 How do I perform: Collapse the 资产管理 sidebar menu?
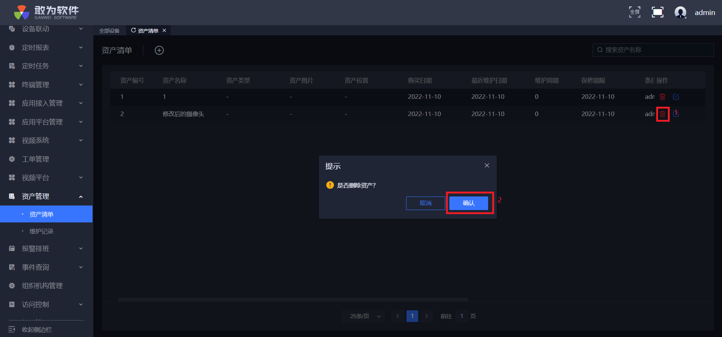coord(46,196)
